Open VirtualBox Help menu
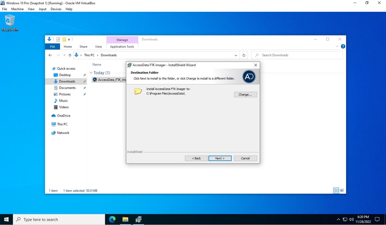The width and height of the screenshot is (386, 225). (x=69, y=9)
